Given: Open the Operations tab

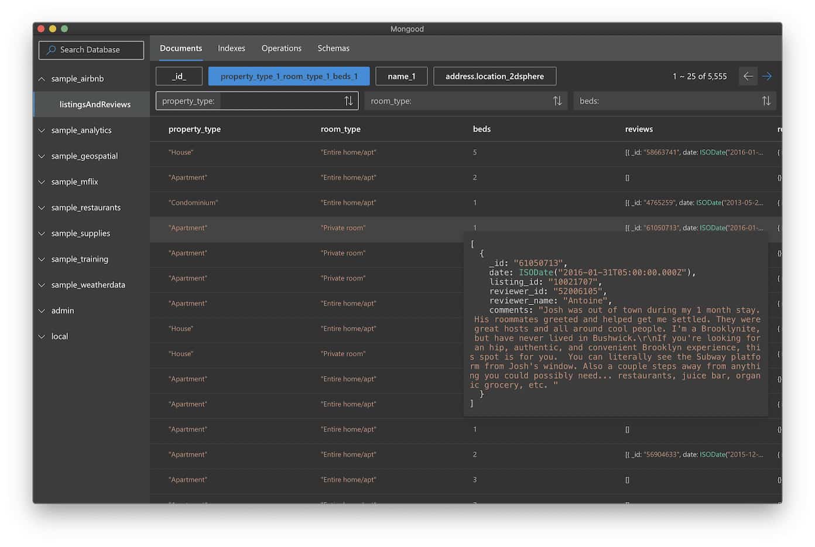Looking at the screenshot, I should point(281,48).
